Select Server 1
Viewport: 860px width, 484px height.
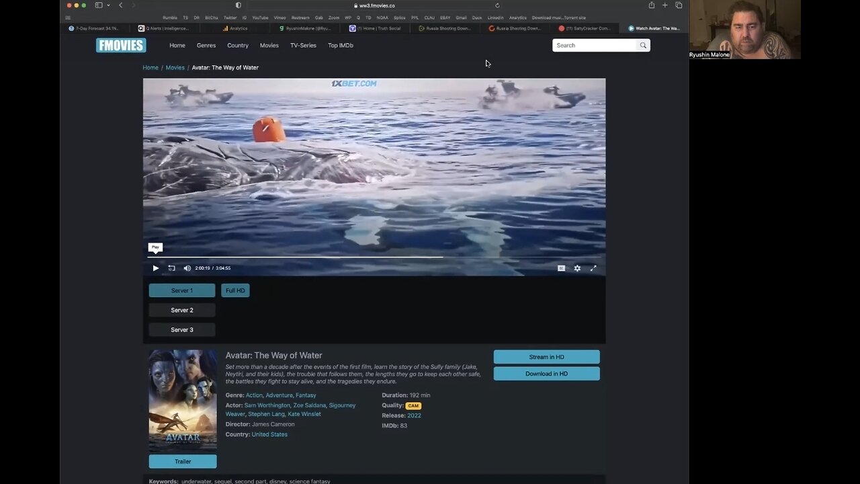point(182,290)
